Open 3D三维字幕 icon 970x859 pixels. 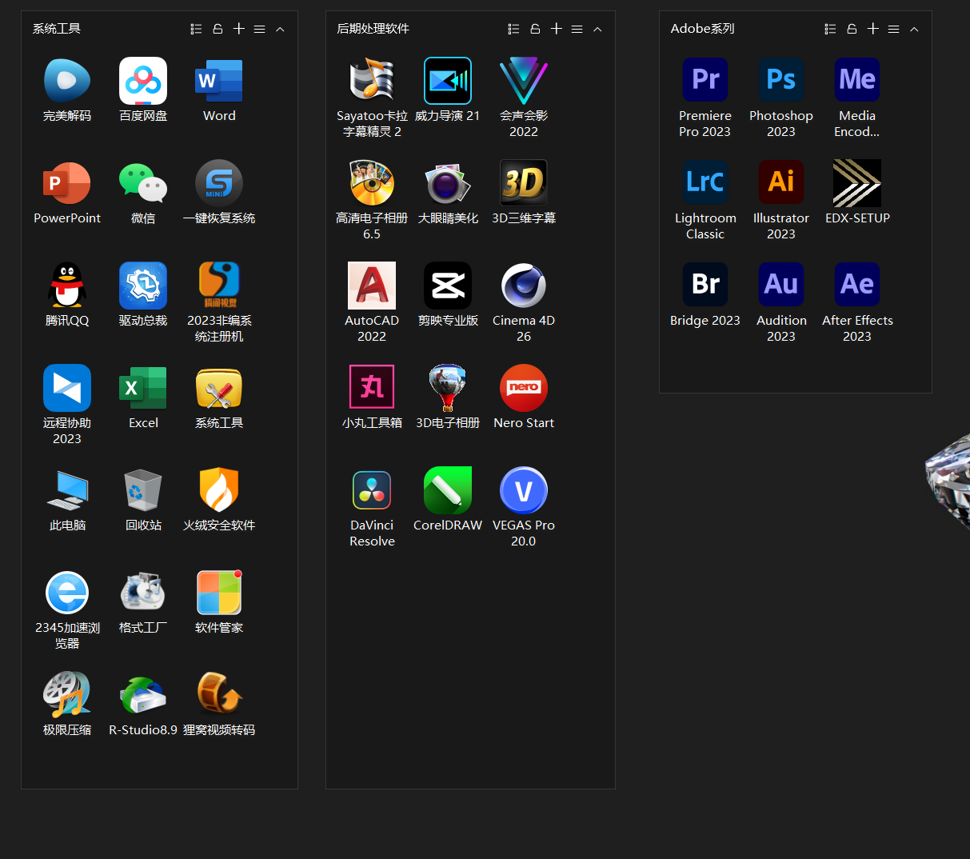[x=524, y=183]
